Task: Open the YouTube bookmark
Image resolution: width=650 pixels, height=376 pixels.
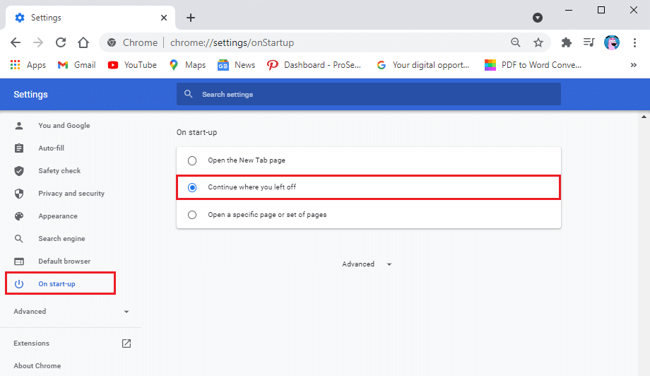Action: (132, 65)
